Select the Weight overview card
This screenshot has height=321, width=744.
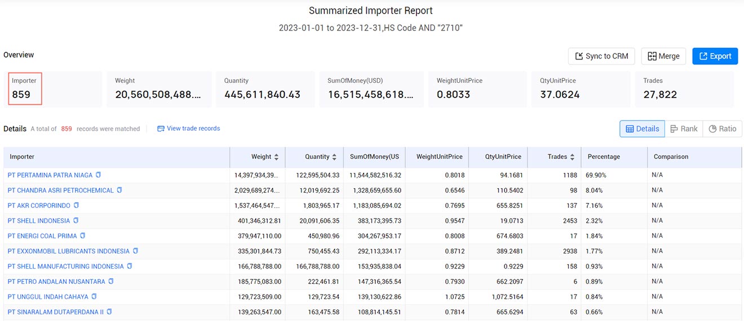click(x=159, y=89)
